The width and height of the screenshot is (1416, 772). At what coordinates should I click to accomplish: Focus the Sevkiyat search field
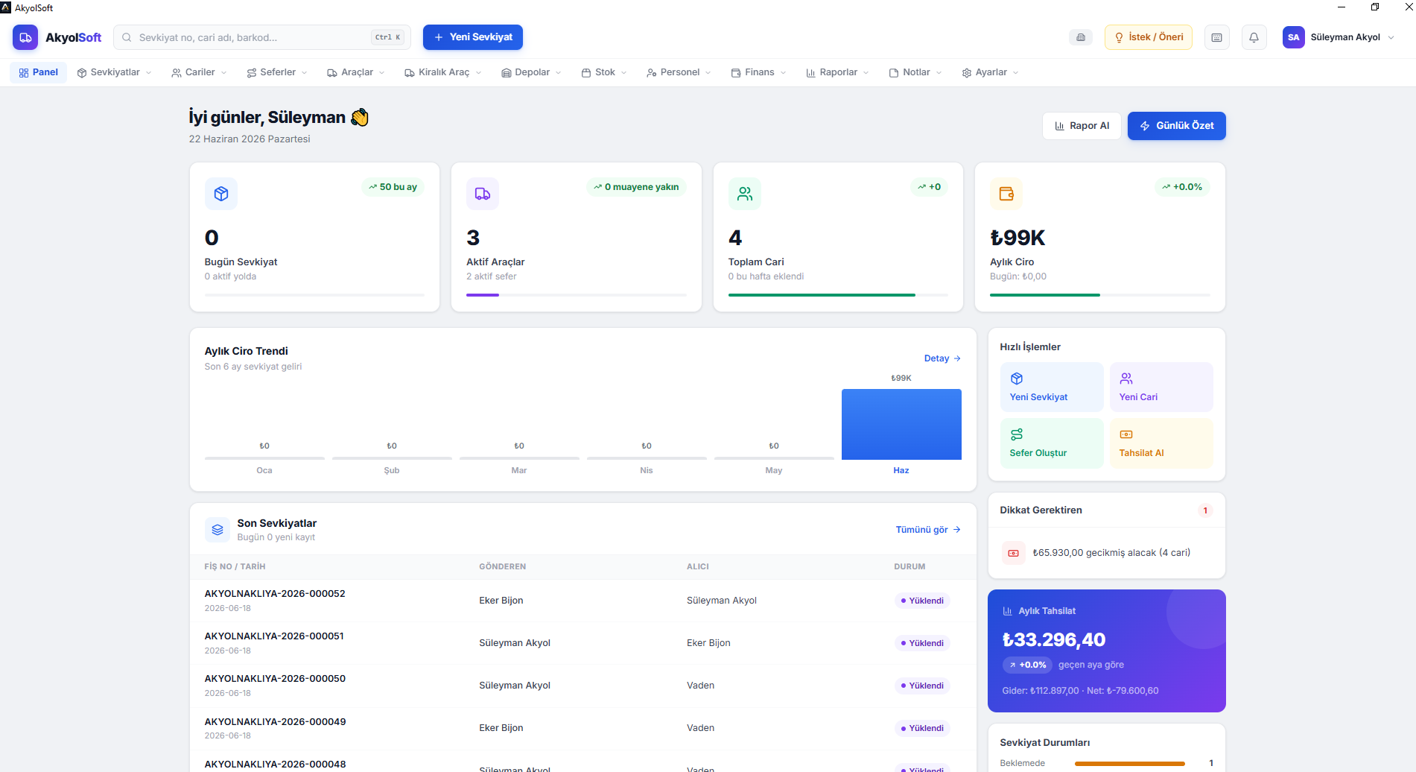262,37
